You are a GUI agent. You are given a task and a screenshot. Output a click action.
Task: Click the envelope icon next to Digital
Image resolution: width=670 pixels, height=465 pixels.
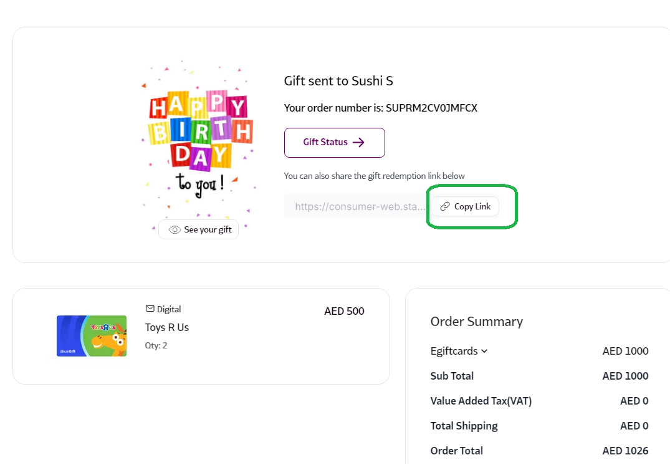[x=150, y=309]
